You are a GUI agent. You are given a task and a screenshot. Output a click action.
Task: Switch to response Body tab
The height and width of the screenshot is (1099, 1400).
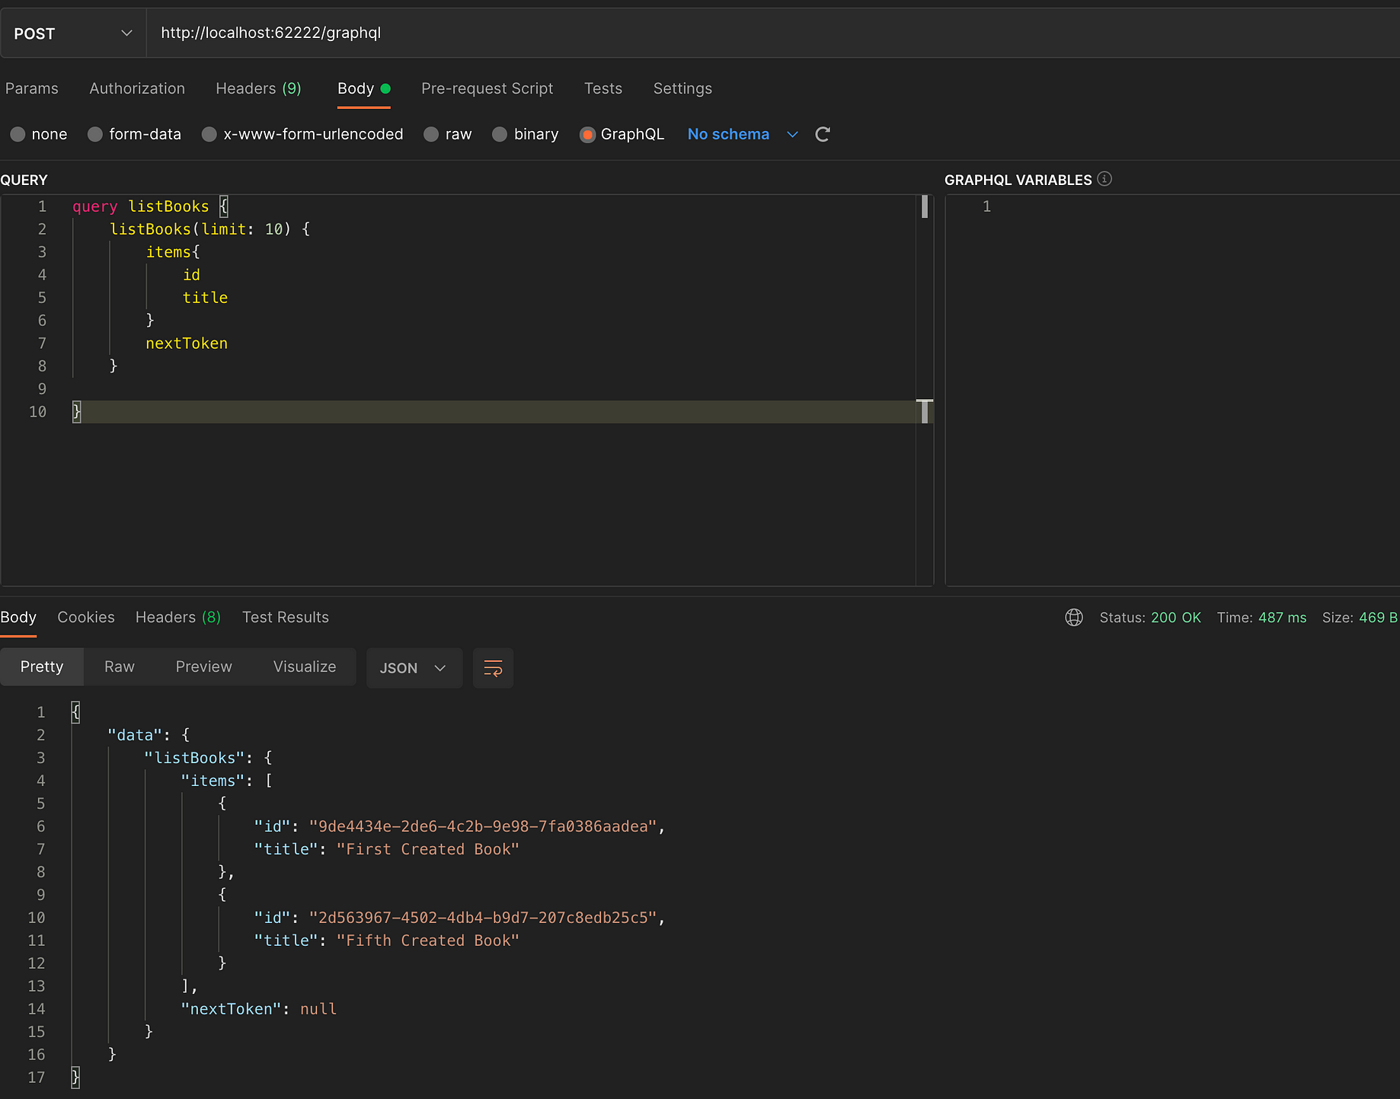[18, 617]
